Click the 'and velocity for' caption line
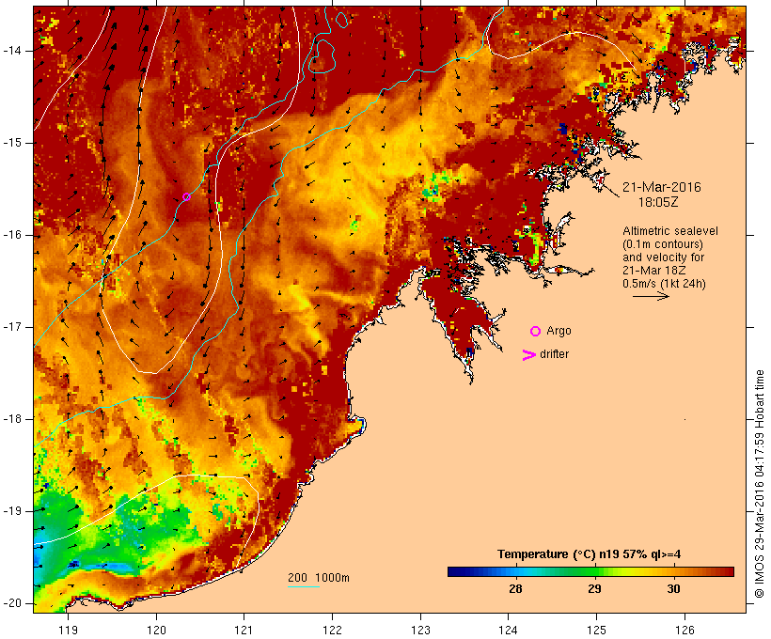771x639 pixels. (x=663, y=257)
